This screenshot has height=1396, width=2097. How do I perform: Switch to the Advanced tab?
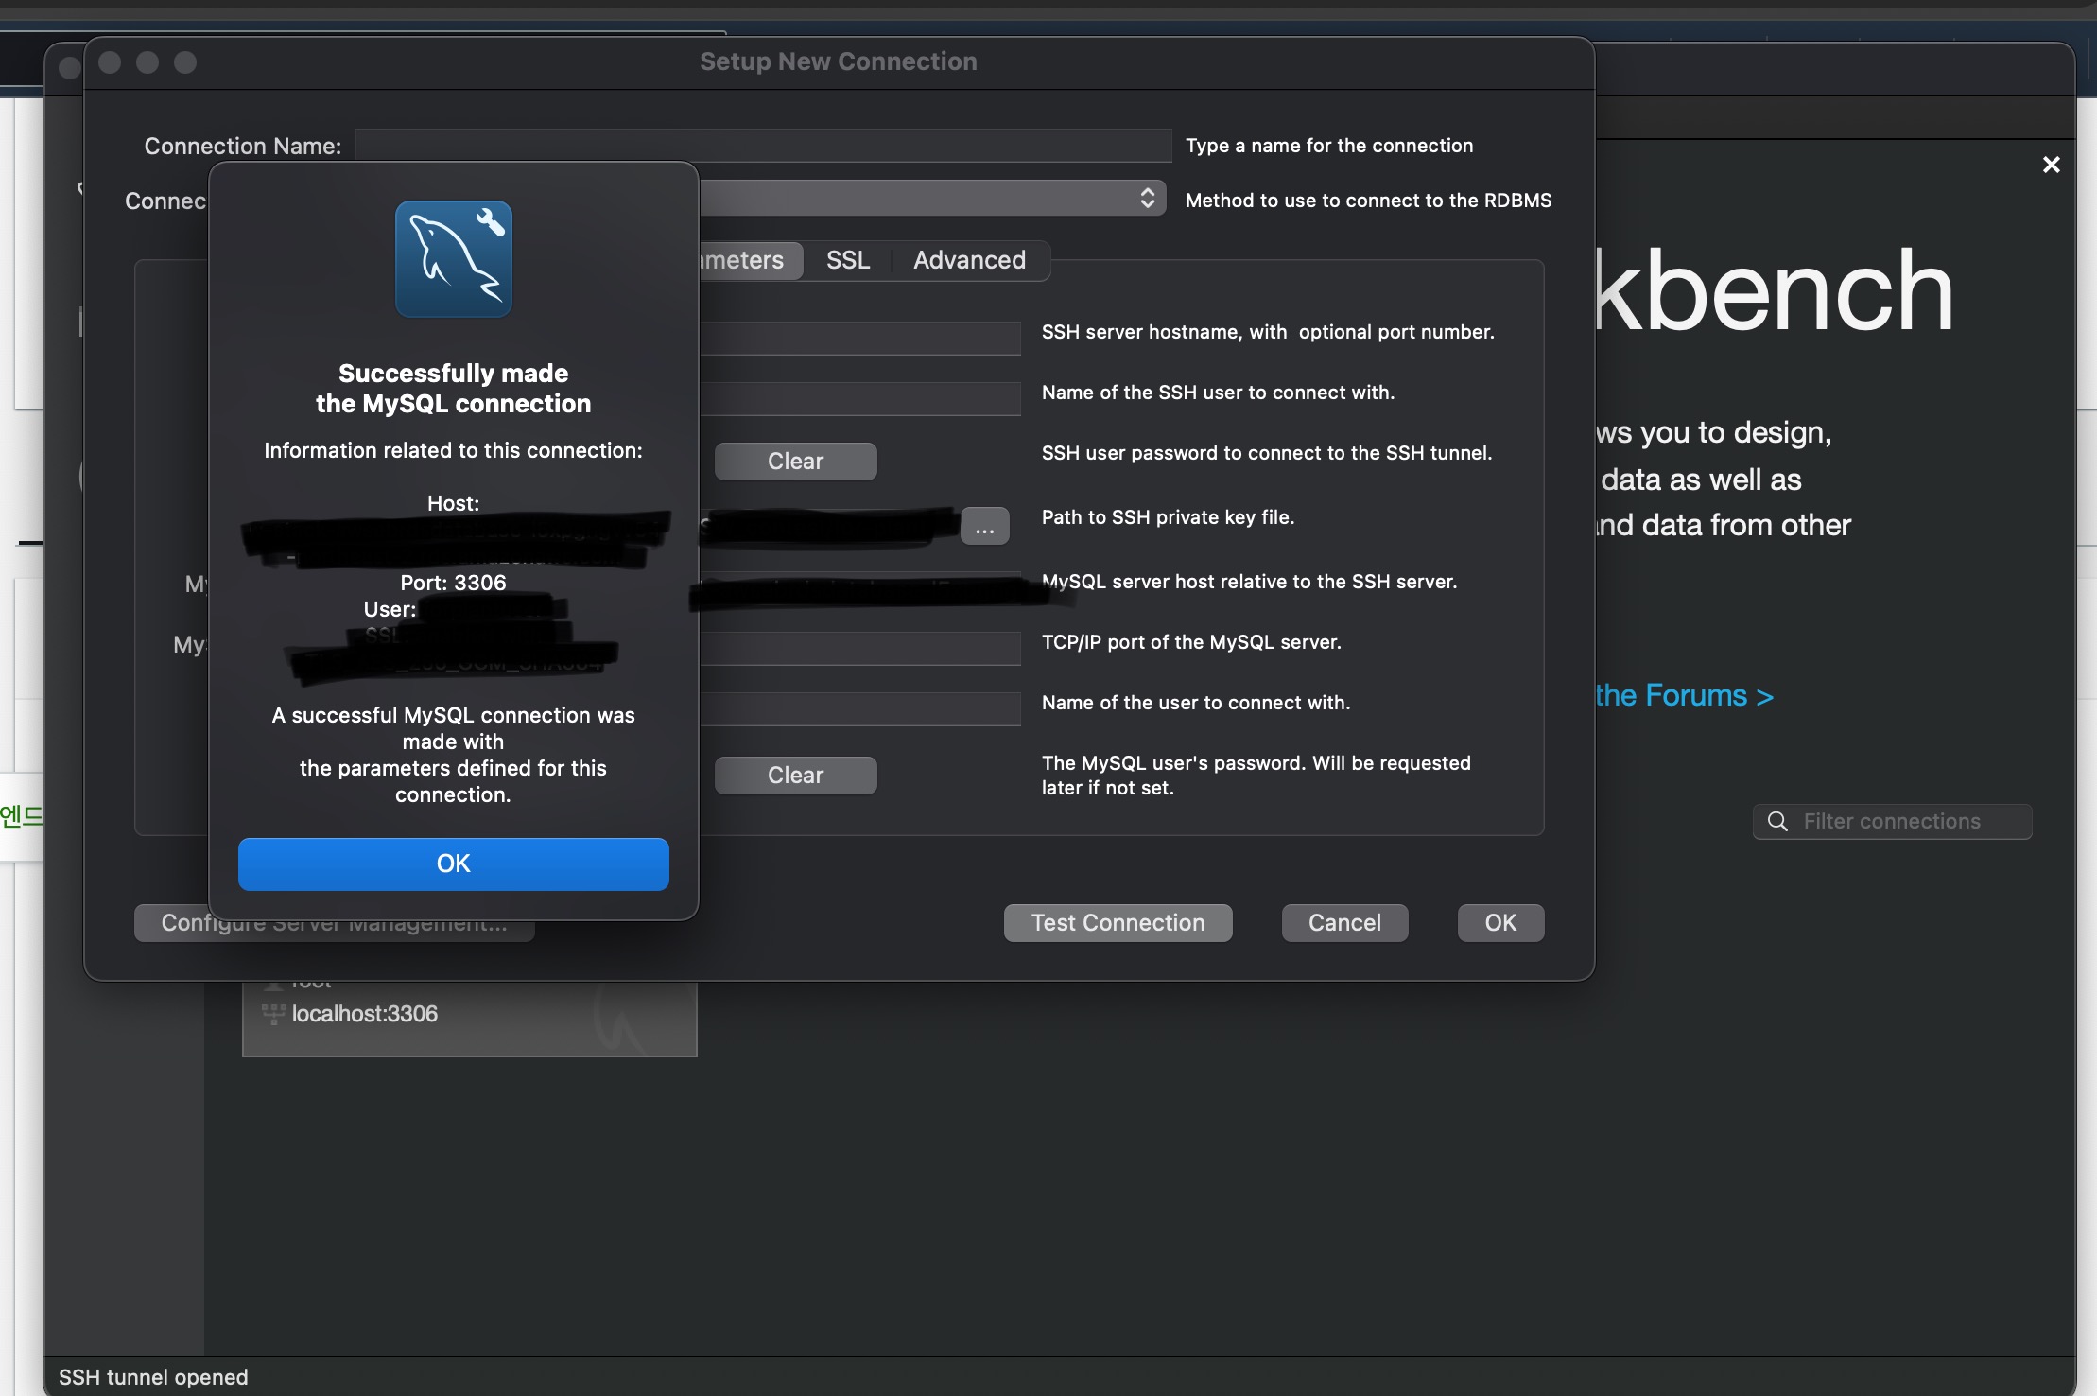click(x=968, y=260)
